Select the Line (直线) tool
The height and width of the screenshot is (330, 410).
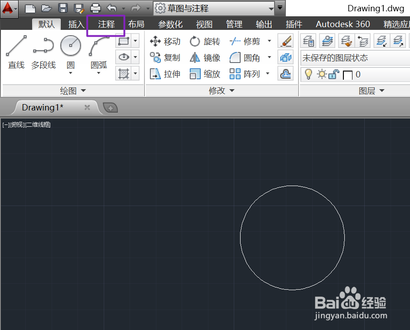tap(16, 53)
